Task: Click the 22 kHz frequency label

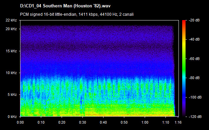Action: [x=11, y=20]
